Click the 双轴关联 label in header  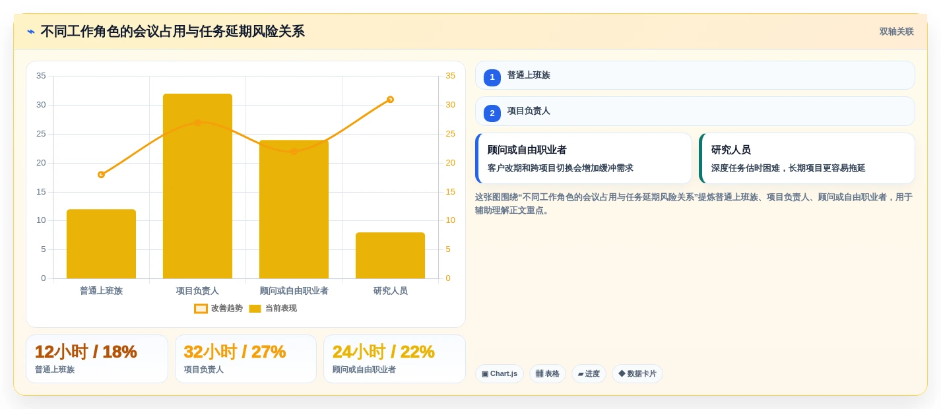point(896,32)
